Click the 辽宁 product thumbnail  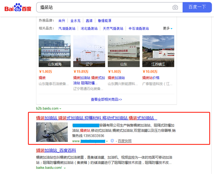(89, 51)
